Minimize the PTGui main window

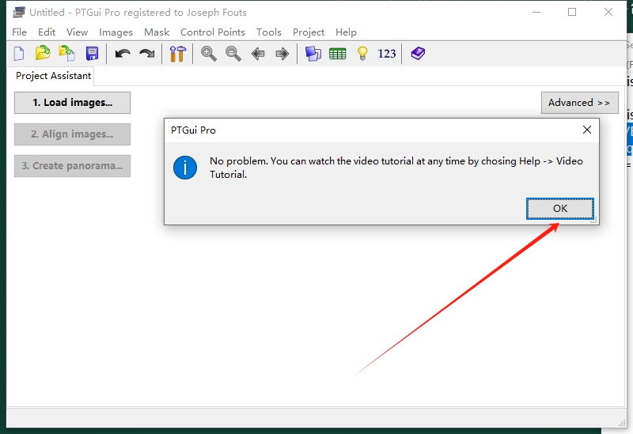pyautogui.click(x=536, y=12)
